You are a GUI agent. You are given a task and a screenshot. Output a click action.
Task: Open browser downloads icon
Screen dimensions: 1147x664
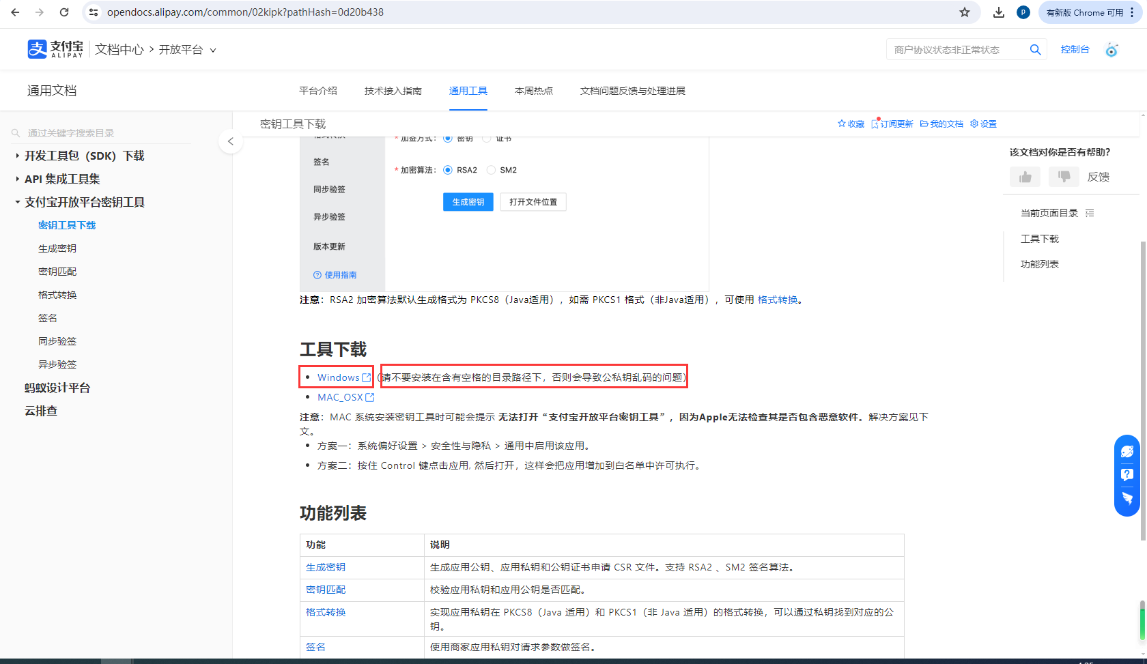999,12
